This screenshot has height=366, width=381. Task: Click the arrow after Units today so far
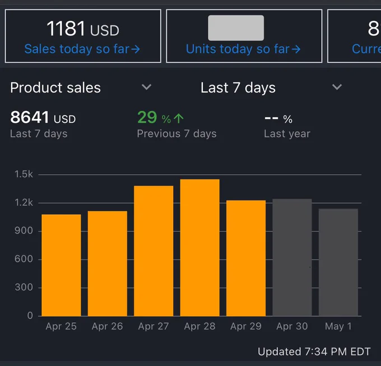296,49
